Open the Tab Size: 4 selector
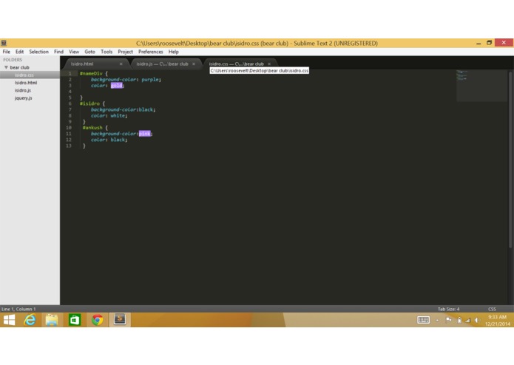Viewport: 514px width, 365px height. (448, 309)
